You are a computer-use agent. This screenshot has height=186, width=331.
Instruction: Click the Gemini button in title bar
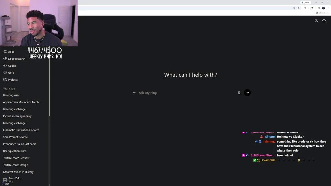click(305, 3)
